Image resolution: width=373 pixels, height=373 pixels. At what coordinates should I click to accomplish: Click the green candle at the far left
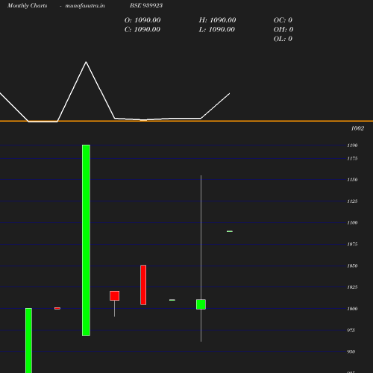28,340
